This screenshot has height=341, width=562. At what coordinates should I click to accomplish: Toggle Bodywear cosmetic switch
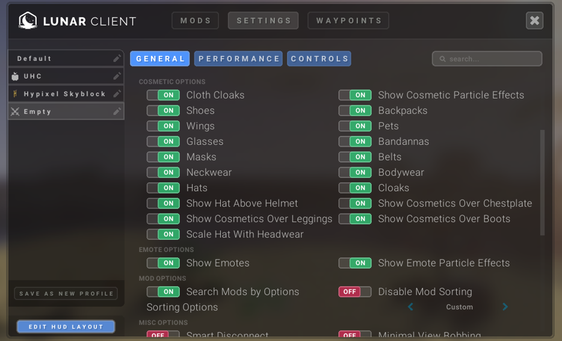click(355, 172)
